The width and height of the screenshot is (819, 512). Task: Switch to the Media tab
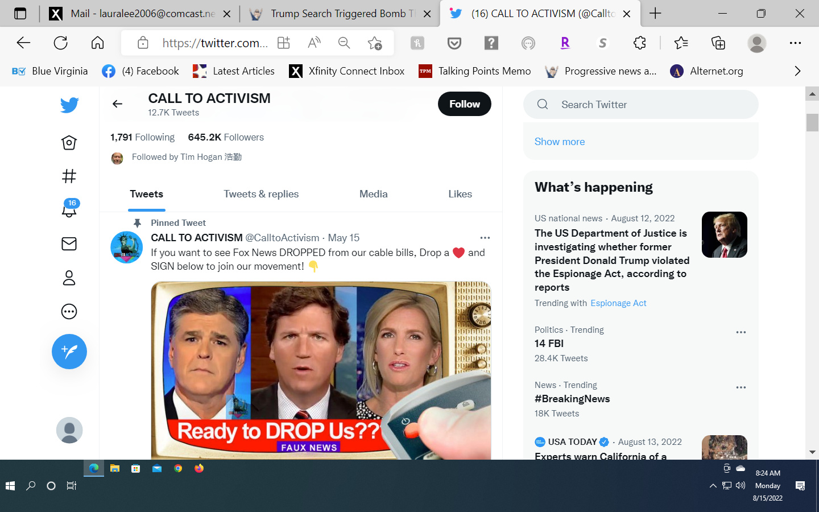pos(373,194)
